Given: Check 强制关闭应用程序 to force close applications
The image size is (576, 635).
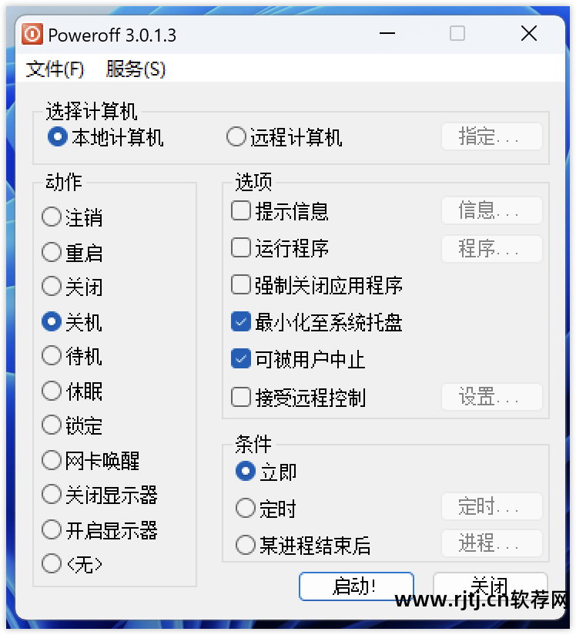Looking at the screenshot, I should 240,284.
